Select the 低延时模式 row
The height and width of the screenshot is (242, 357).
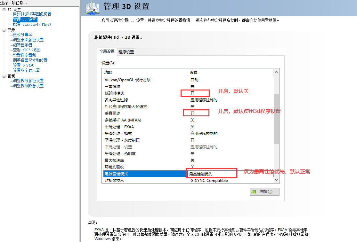coord(189,93)
